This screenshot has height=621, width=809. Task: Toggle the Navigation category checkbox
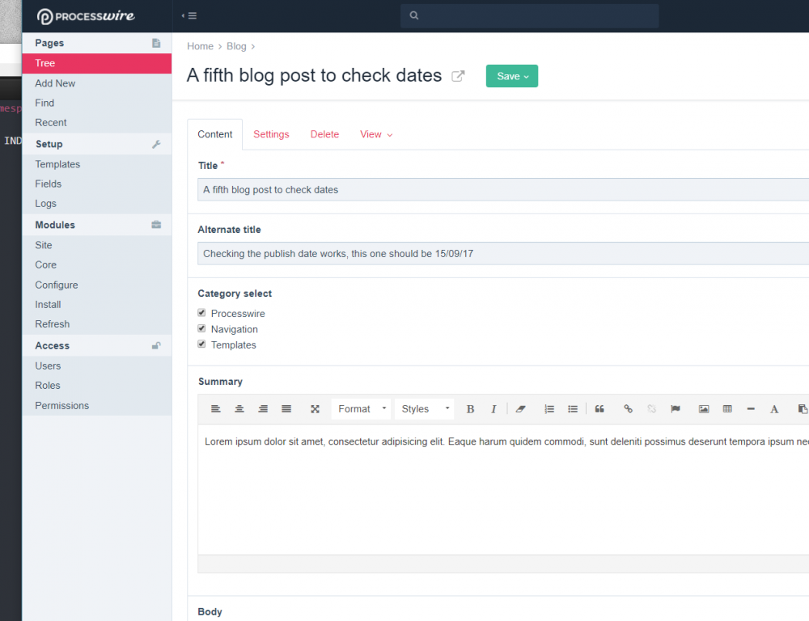click(x=202, y=328)
